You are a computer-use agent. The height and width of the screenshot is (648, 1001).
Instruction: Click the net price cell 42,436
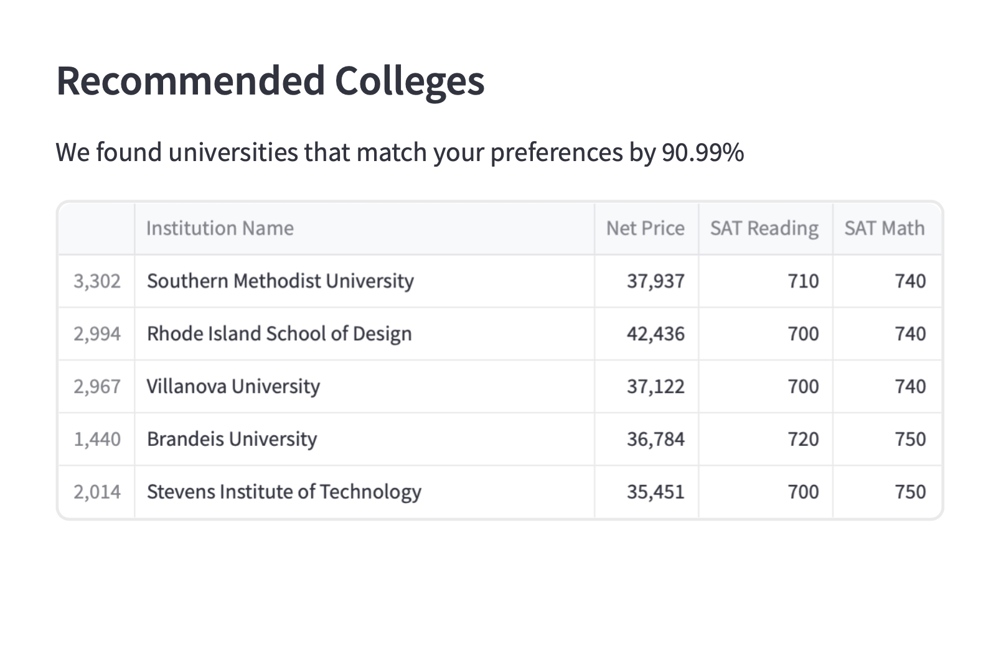pos(655,334)
